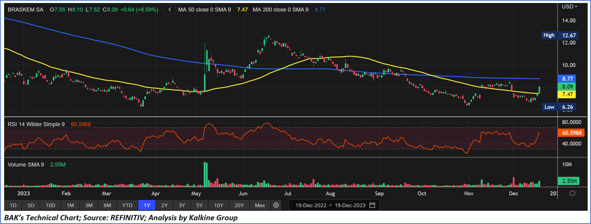Select the 1D range tab
This screenshot has height=224, width=591.
13,205
